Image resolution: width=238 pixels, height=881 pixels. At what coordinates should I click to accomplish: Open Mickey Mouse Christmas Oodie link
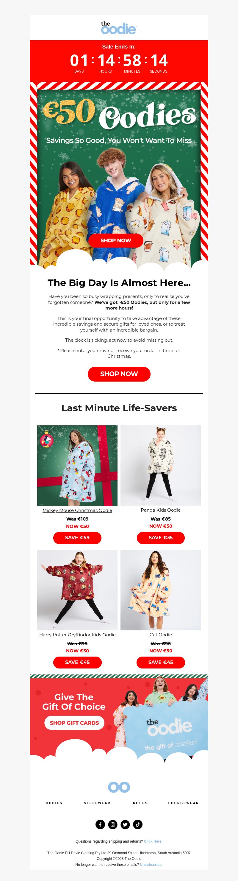tap(77, 510)
